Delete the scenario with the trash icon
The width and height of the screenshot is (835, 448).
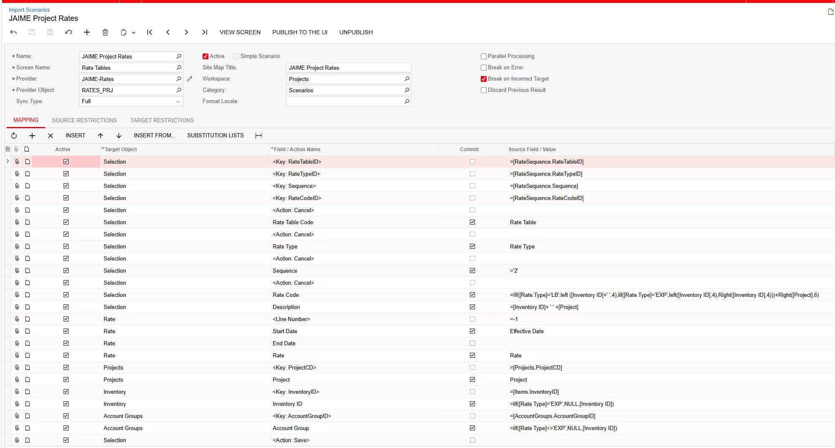105,32
